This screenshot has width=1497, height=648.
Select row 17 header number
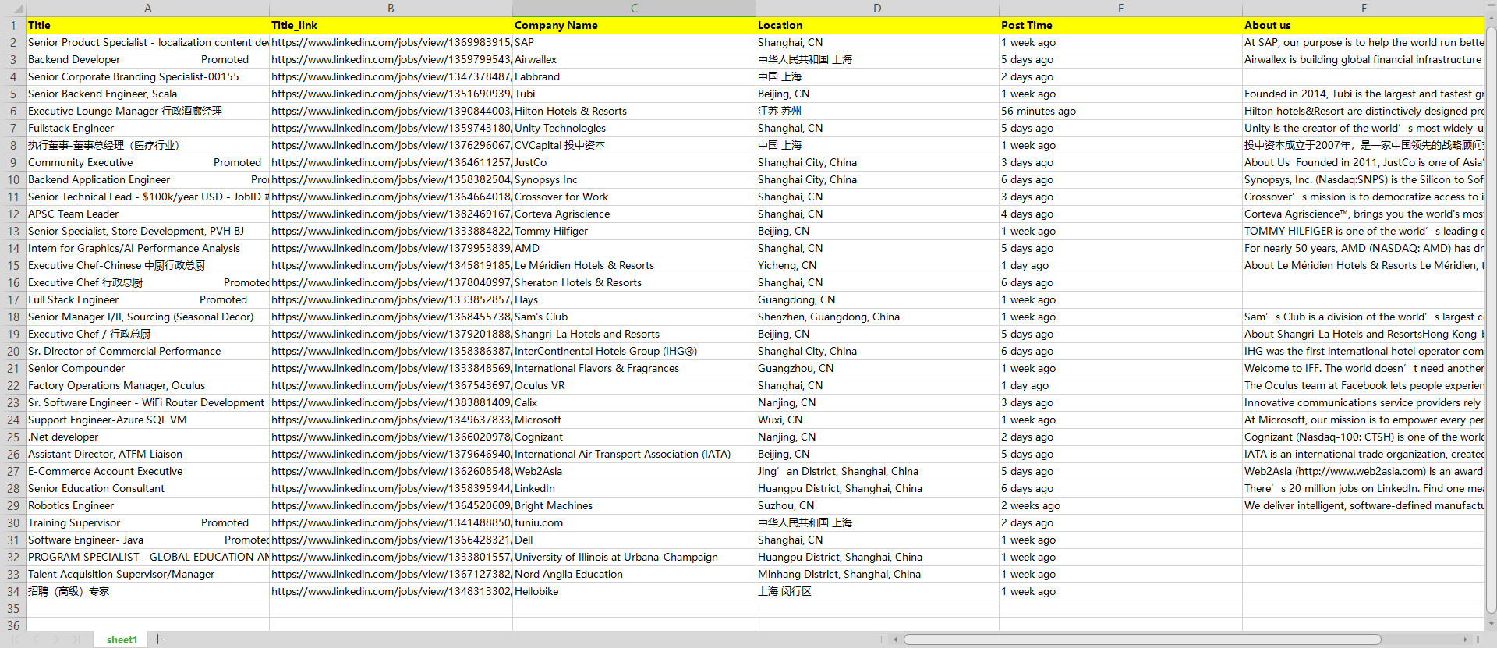click(x=13, y=299)
